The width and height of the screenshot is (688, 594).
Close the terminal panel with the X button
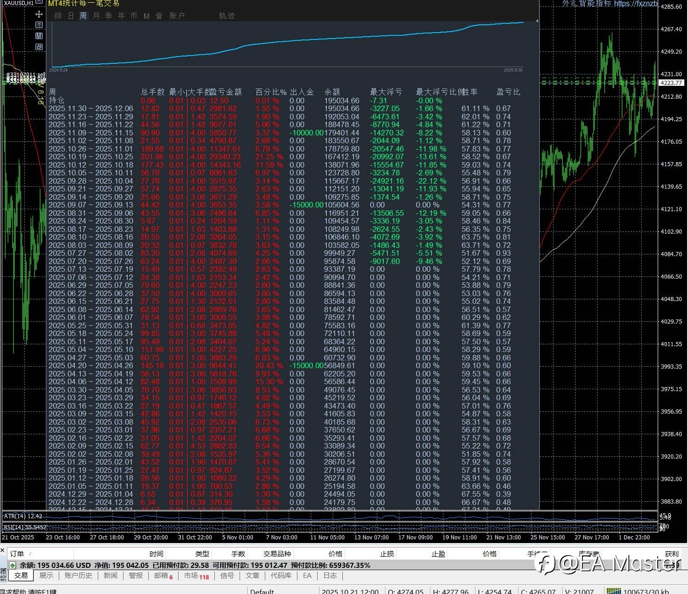click(2, 550)
